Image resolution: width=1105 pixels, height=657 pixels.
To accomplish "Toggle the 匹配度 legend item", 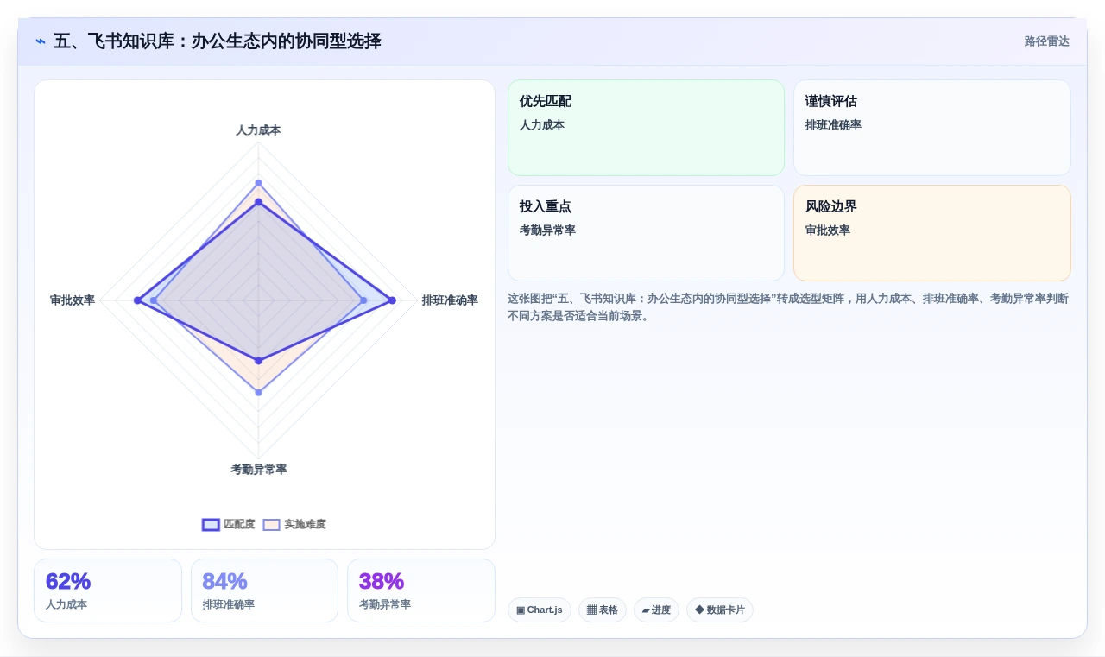I will (x=229, y=524).
